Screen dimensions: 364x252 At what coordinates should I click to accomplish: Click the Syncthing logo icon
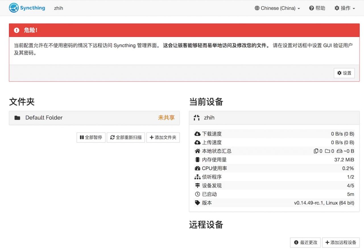(14, 8)
